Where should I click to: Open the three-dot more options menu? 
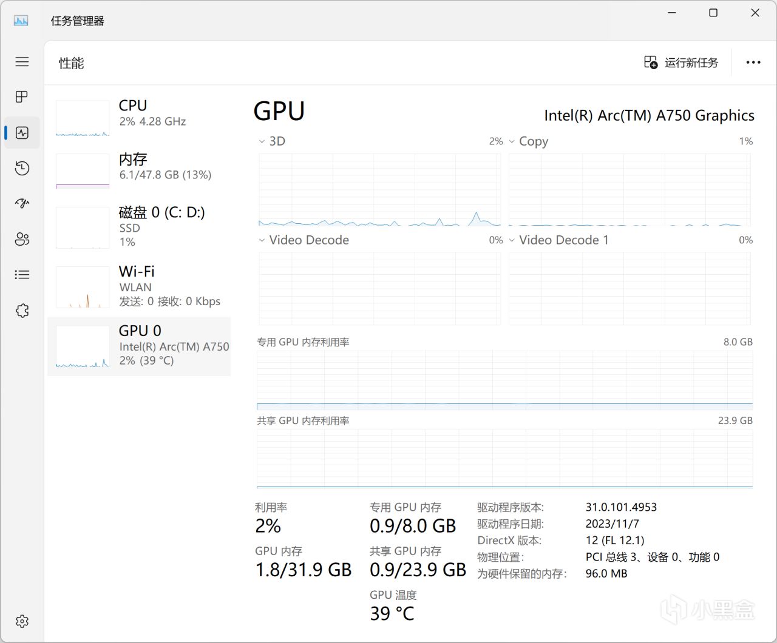(x=753, y=62)
